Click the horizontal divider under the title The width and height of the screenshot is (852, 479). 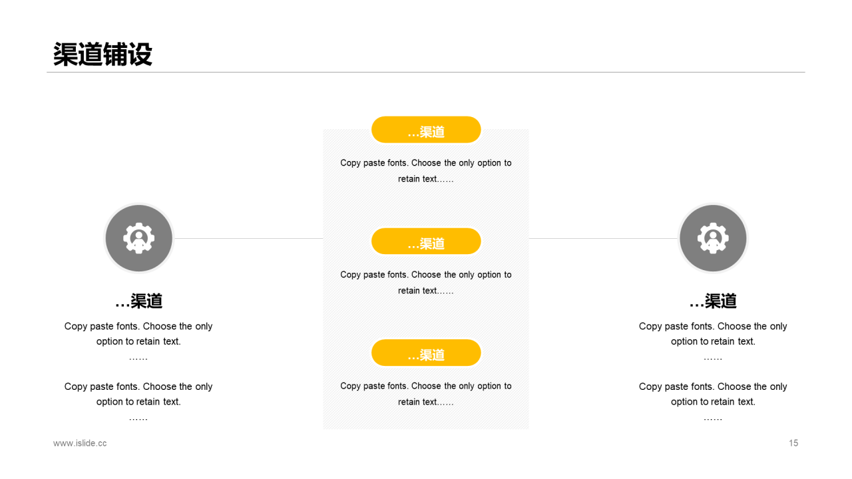(426, 72)
